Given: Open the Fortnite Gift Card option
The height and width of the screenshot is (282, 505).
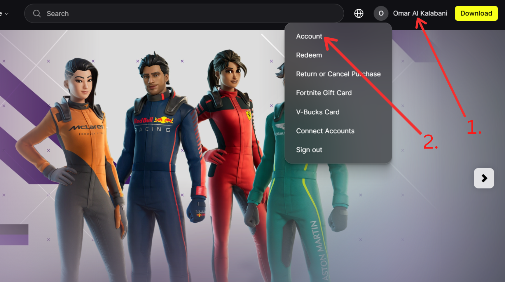Looking at the screenshot, I should [x=324, y=93].
